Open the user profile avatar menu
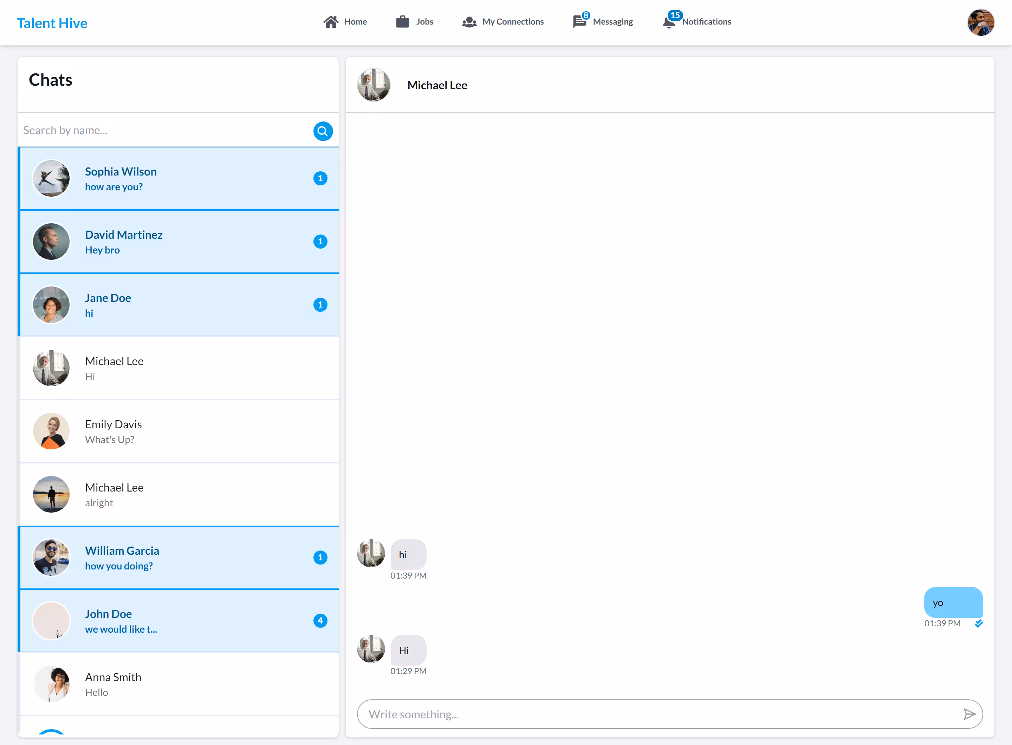Screen dimensions: 1012x745 click(x=980, y=22)
